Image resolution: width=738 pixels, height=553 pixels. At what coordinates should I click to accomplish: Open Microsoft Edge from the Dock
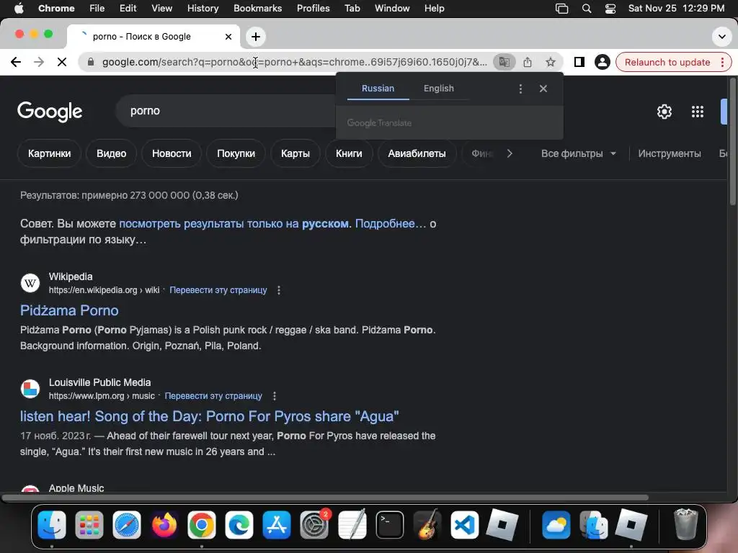tap(239, 525)
